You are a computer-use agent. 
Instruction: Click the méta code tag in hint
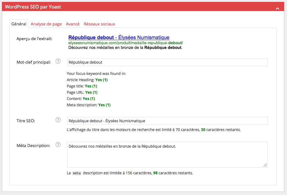tap(77, 173)
